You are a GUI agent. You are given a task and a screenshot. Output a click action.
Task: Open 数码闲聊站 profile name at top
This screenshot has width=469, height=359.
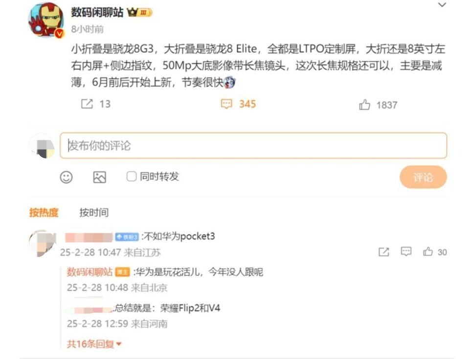pyautogui.click(x=97, y=12)
